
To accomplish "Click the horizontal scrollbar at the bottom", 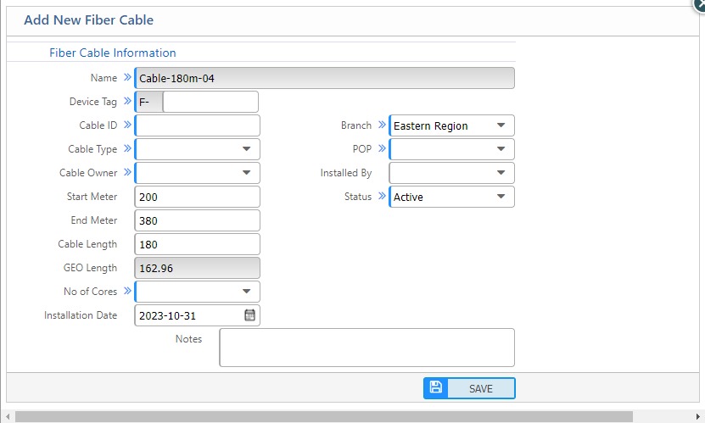I will 339,416.
